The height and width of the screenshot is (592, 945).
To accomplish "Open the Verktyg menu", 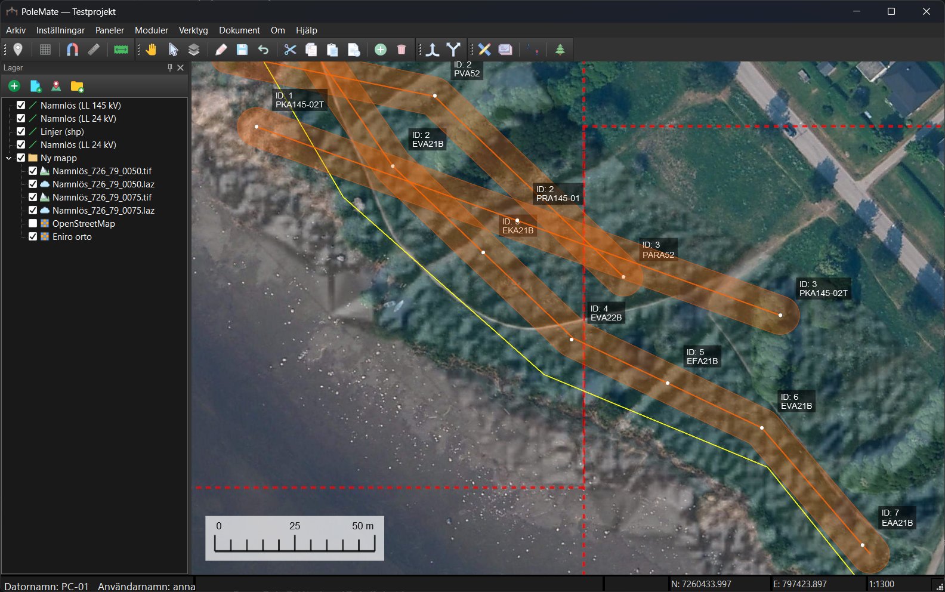I will pos(193,30).
